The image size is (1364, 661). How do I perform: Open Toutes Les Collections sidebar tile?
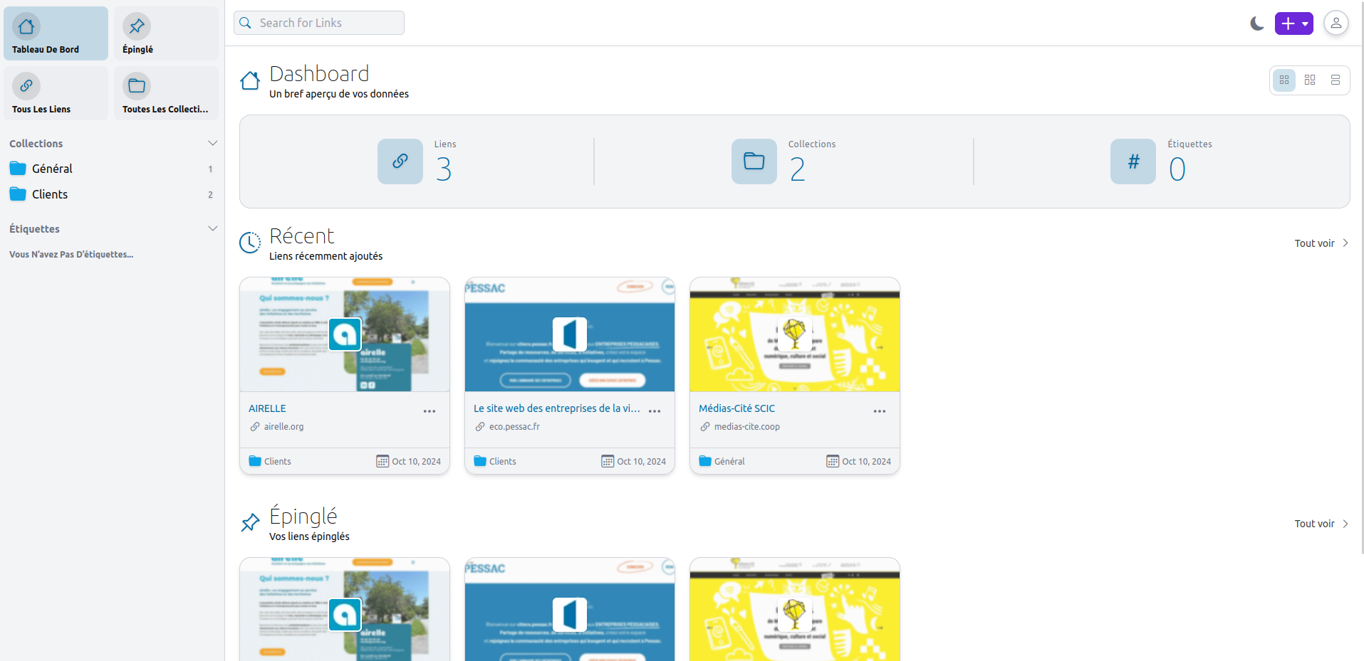166,93
